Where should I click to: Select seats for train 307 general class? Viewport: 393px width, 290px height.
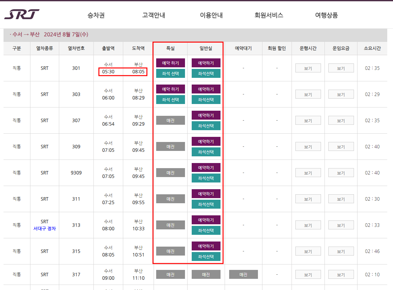point(206,126)
